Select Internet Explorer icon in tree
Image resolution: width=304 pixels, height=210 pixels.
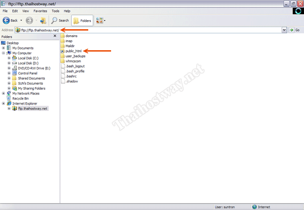9,103
